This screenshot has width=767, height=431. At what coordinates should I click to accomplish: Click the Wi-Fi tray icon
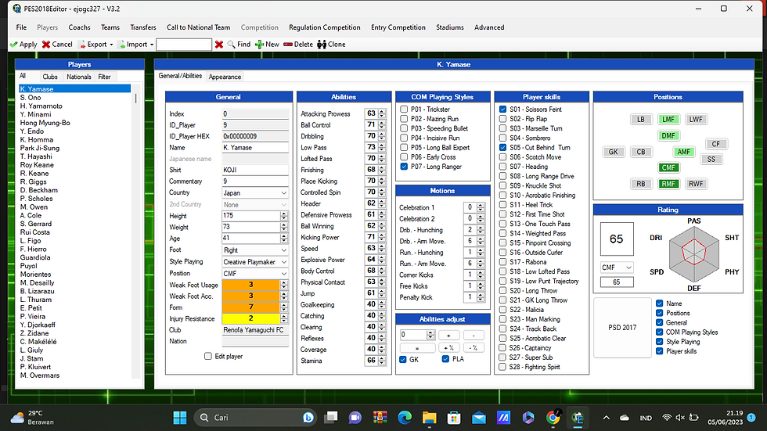(x=666, y=418)
